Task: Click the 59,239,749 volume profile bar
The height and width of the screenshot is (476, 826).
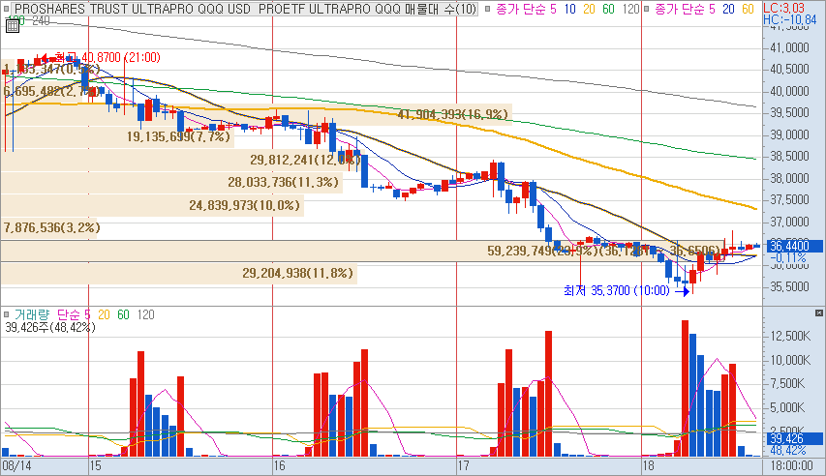Action: tap(362, 251)
